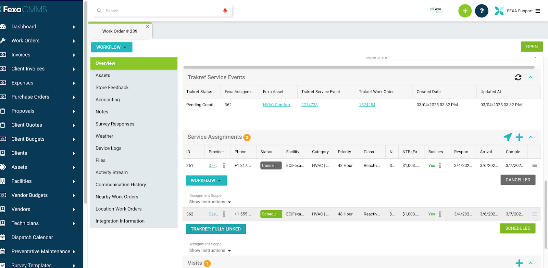
Task: Close the Work Order # 239 tab
Action: [148, 26]
